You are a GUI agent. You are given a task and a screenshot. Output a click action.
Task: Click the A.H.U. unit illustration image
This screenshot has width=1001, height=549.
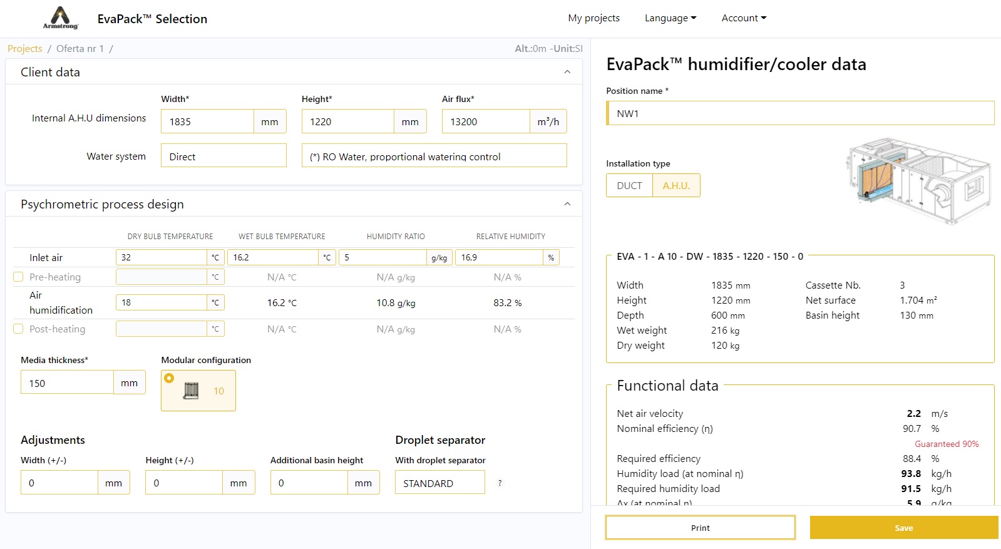click(x=918, y=182)
